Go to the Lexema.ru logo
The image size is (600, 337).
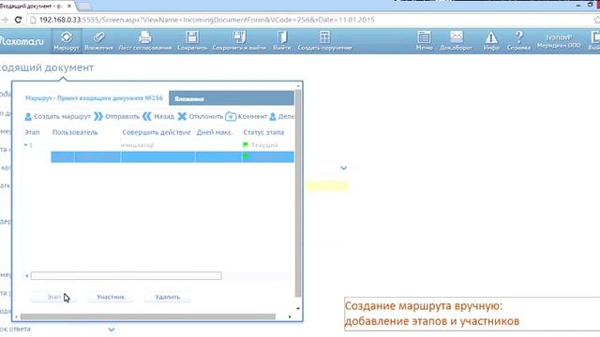pos(22,41)
